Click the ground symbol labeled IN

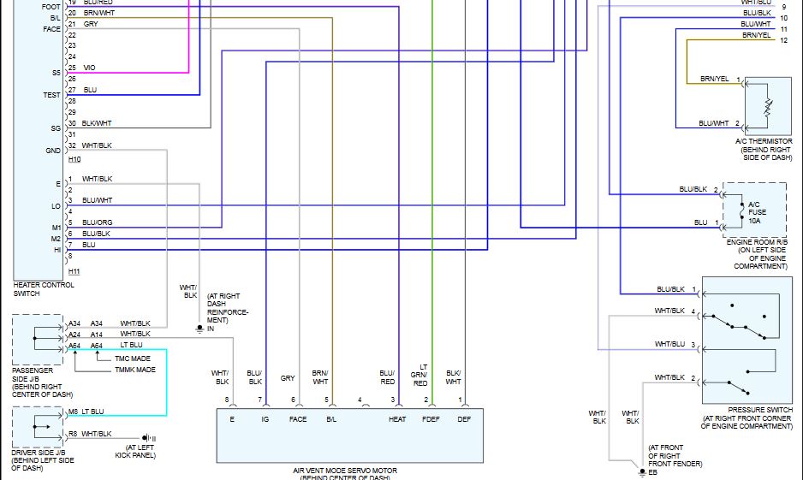coord(199,329)
